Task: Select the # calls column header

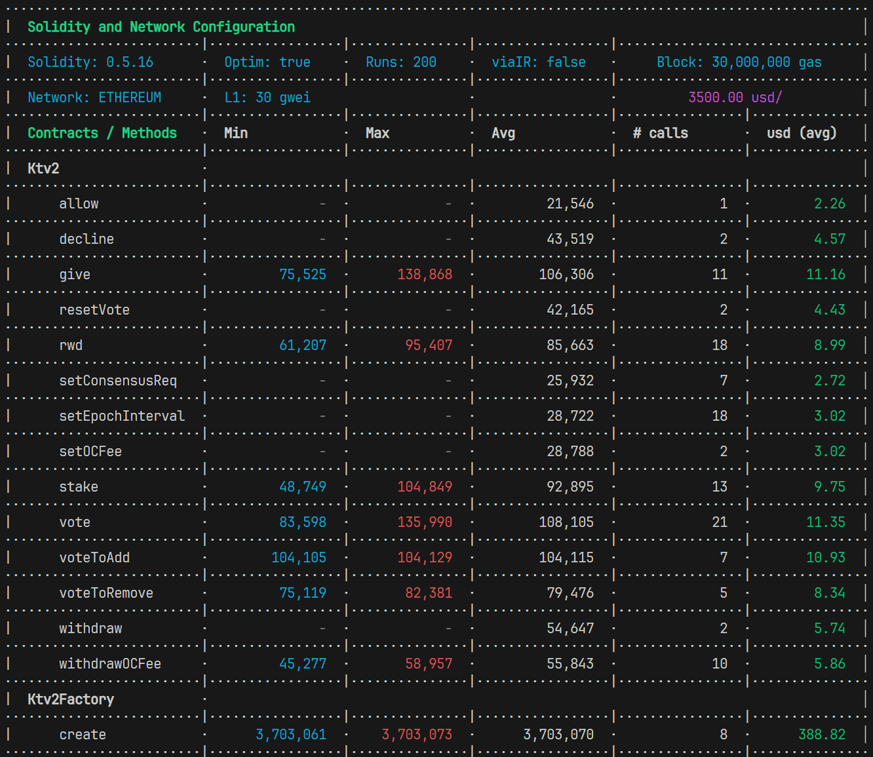Action: click(x=659, y=132)
